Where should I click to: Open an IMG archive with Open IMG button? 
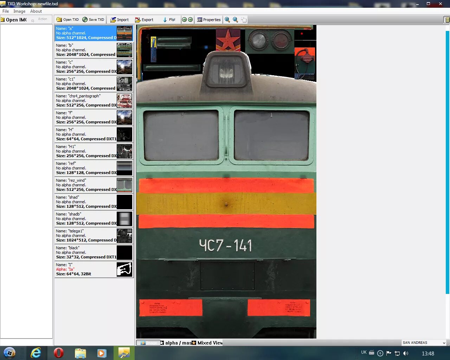click(14, 20)
